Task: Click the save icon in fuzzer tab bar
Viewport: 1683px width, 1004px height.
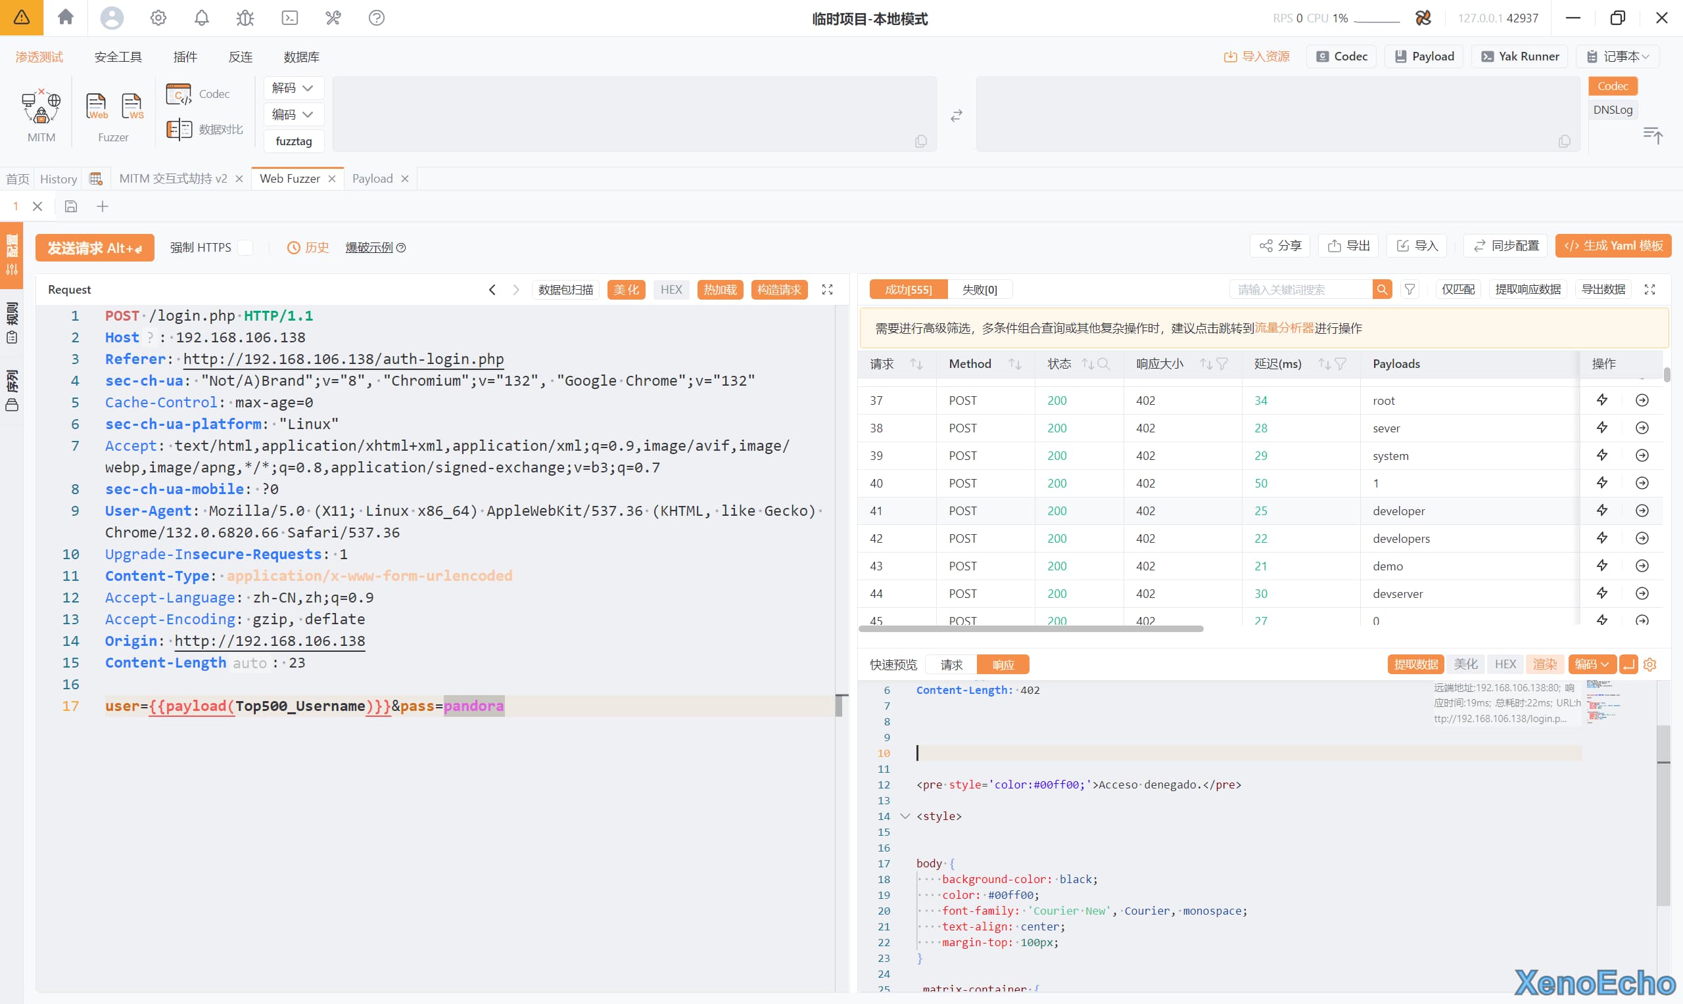Action: [71, 206]
